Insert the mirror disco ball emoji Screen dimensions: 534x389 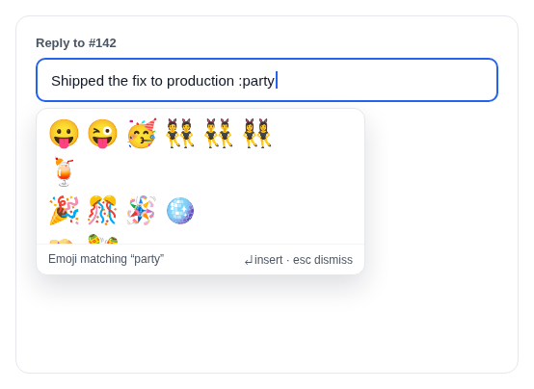tap(180, 211)
